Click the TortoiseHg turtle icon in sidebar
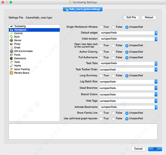166x155 pixels. coord(11,26)
